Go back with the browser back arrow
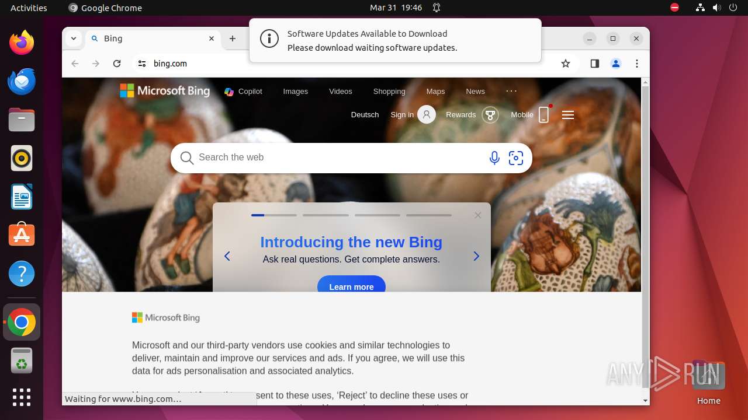Viewport: 748px width, 420px height. 75,64
